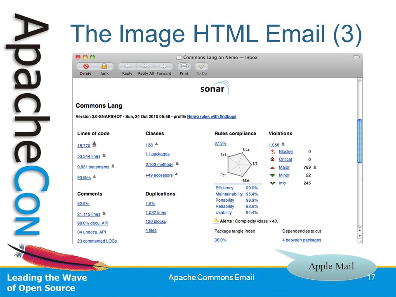Click trend arrow next to 789 Major
Screen dimensions: 396x297
[x=315, y=167]
